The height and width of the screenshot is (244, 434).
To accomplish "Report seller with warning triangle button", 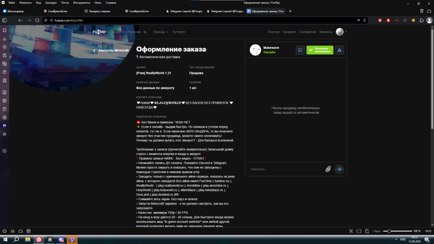I will (x=339, y=50).
